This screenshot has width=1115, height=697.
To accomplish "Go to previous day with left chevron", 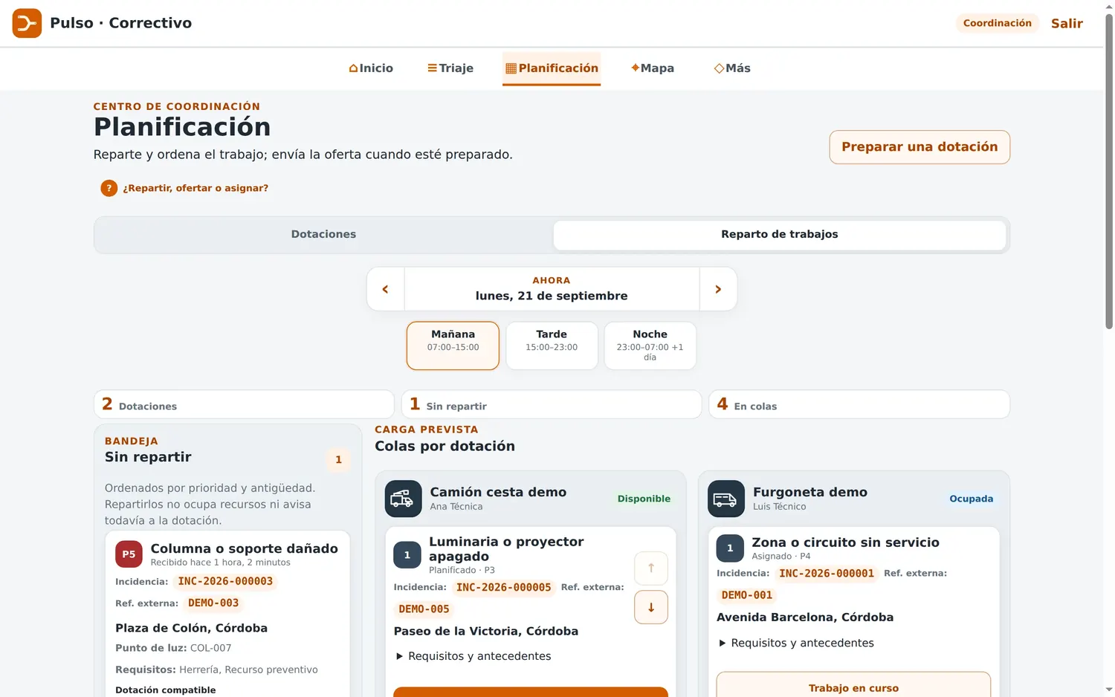I will coord(385,289).
